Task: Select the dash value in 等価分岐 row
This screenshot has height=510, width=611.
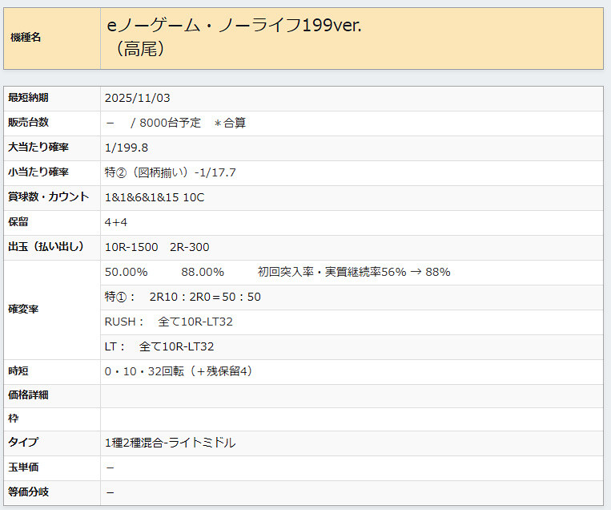Action: (x=111, y=493)
